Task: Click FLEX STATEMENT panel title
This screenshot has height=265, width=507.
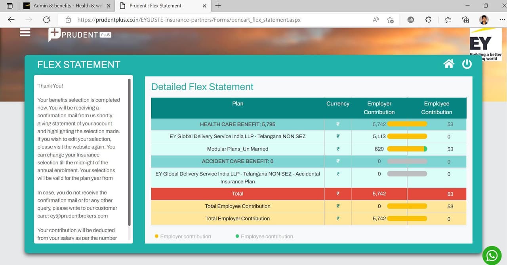Action: pos(79,65)
